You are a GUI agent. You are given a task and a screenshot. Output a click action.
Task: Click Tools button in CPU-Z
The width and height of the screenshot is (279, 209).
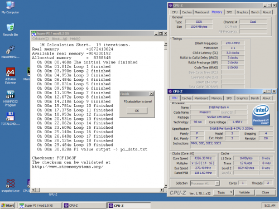point(221,192)
